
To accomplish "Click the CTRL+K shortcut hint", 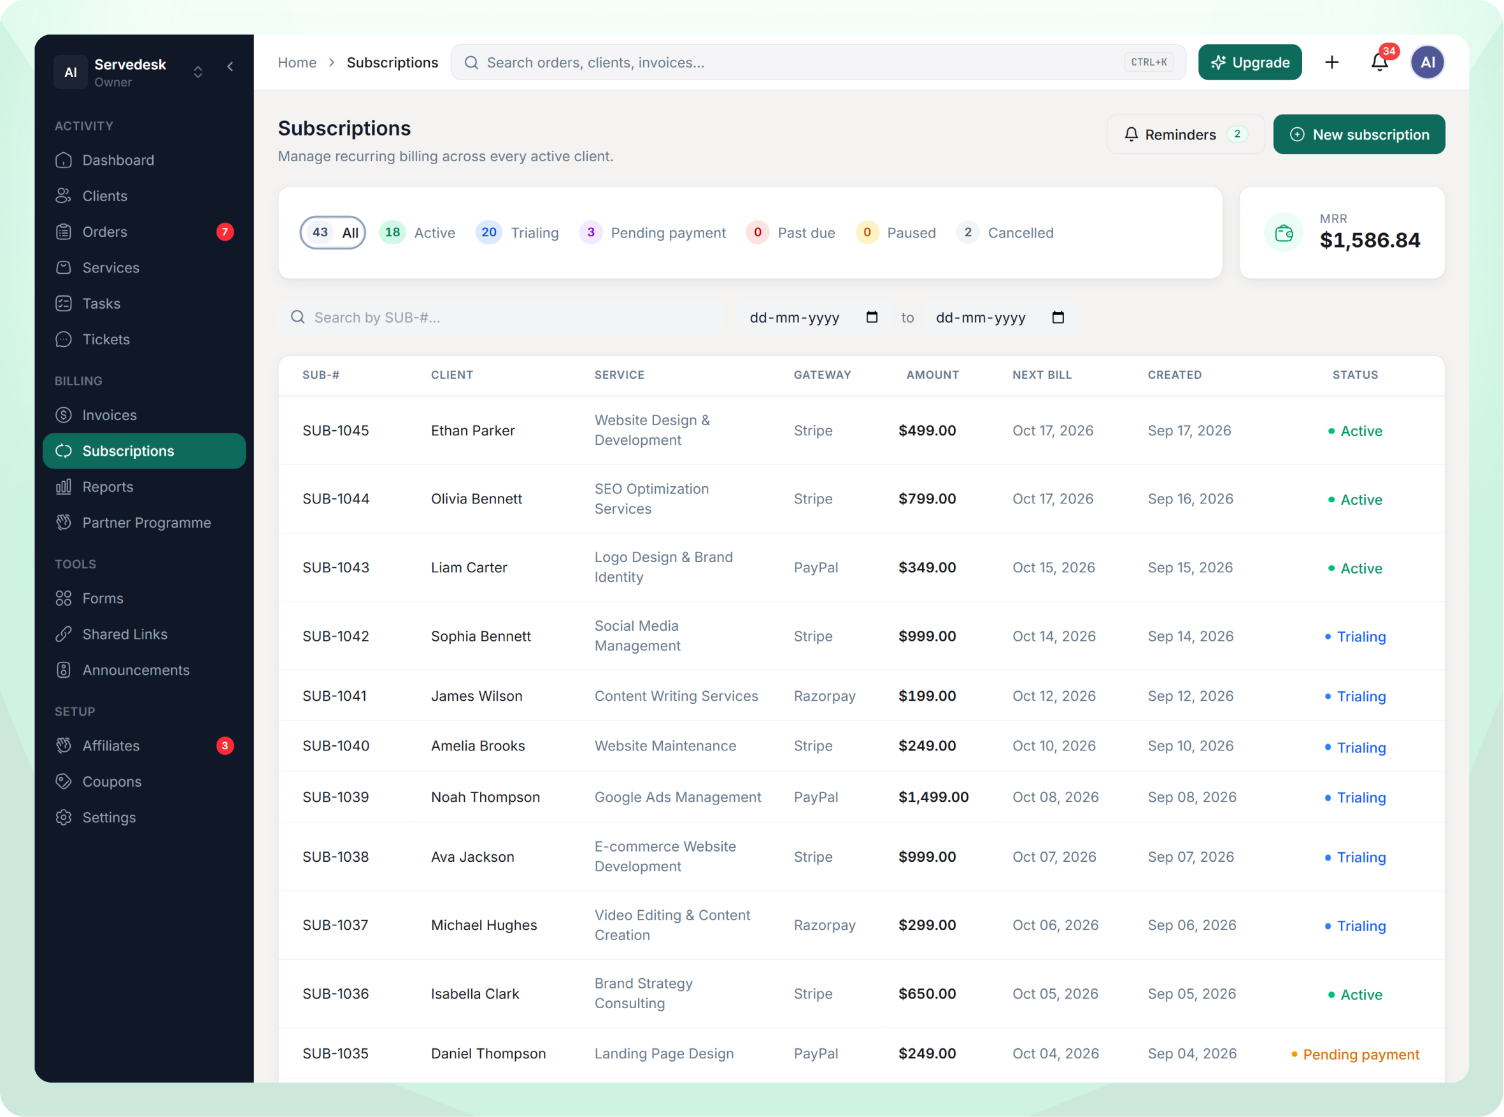I will (1149, 62).
